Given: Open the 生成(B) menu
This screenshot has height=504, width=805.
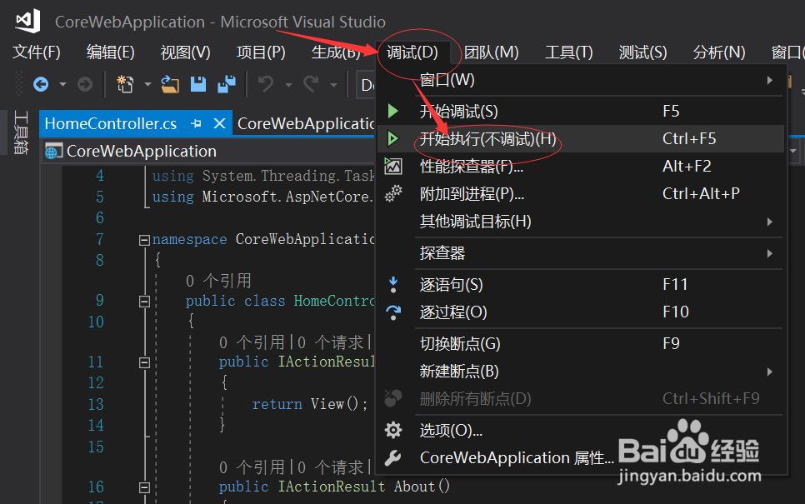Looking at the screenshot, I should pos(336,52).
